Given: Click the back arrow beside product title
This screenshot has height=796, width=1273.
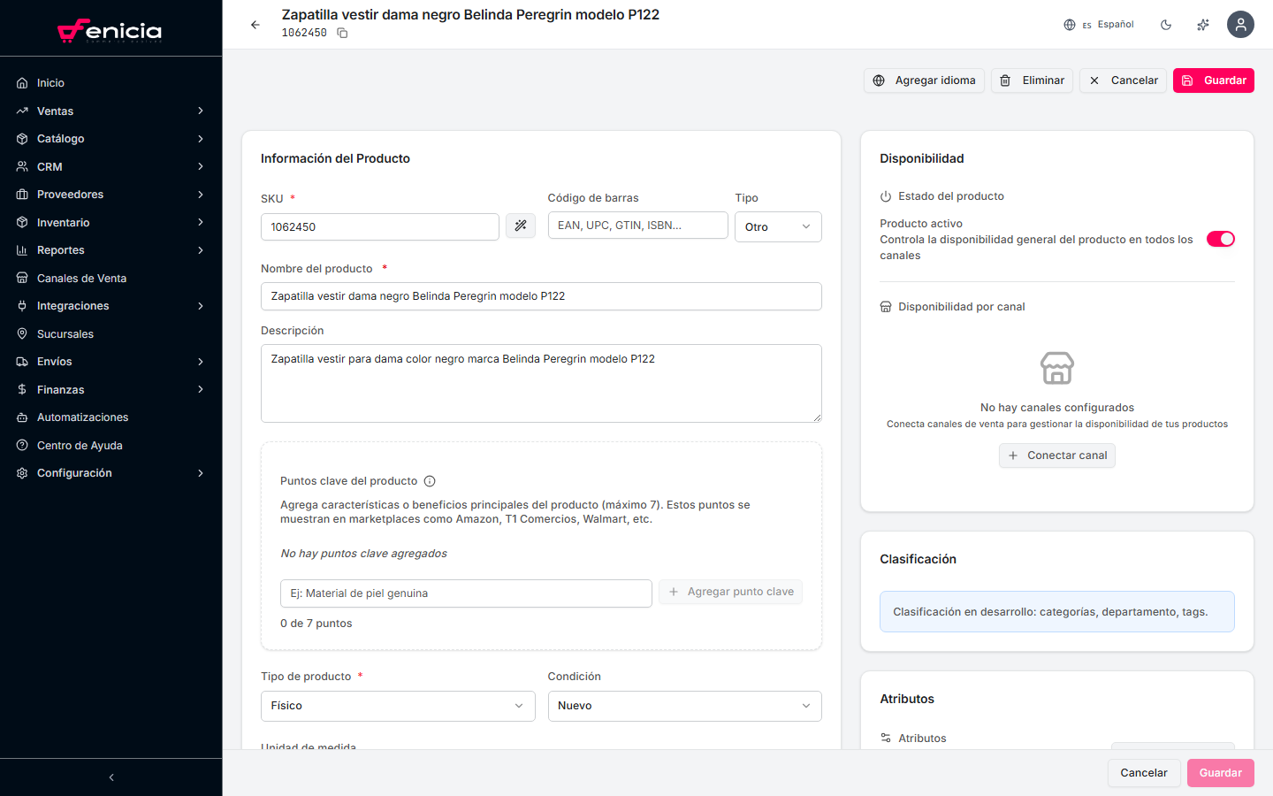Looking at the screenshot, I should pos(255,25).
